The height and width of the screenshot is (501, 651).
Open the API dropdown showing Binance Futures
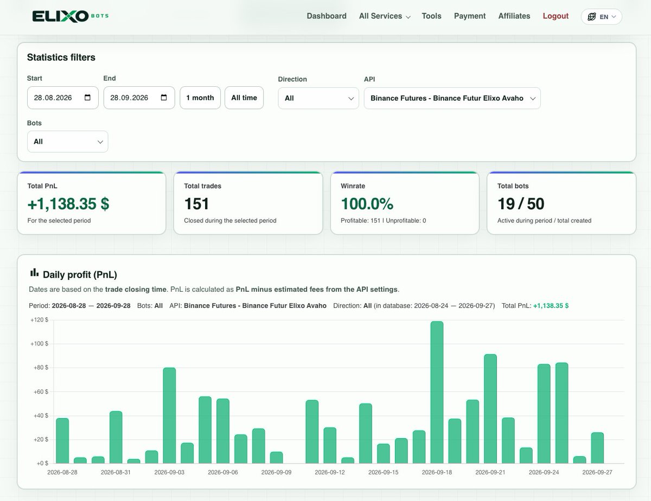coord(452,98)
